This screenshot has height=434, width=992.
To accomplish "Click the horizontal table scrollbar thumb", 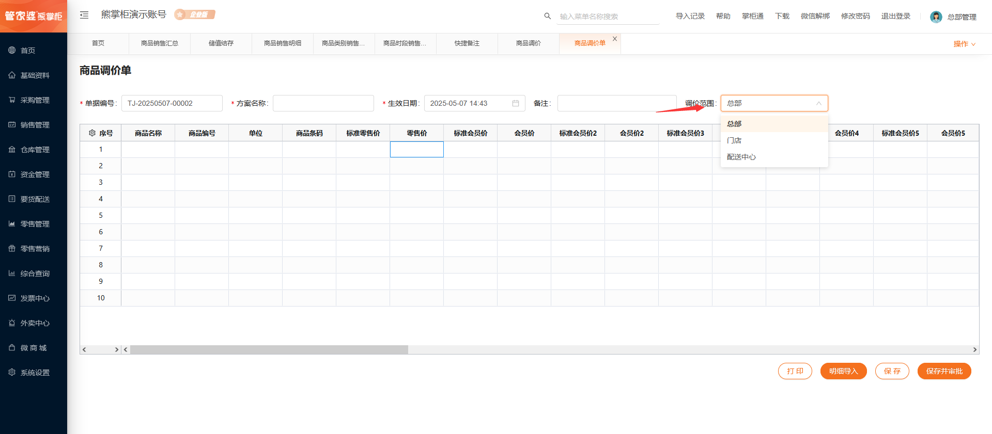I will point(269,349).
